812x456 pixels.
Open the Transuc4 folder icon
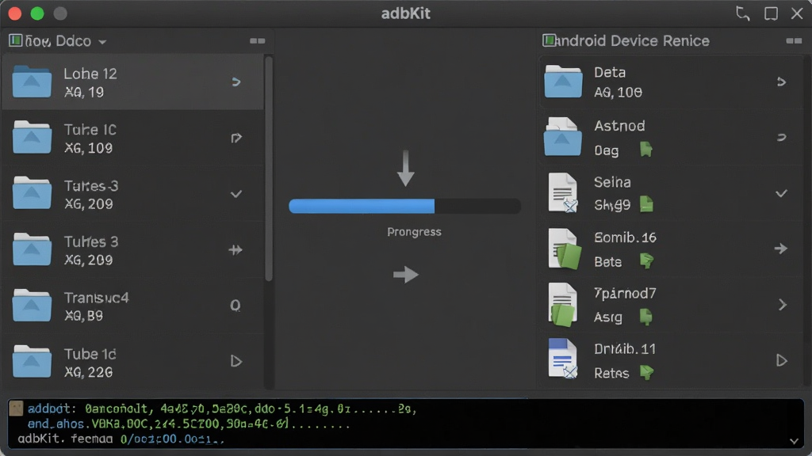[x=32, y=306]
